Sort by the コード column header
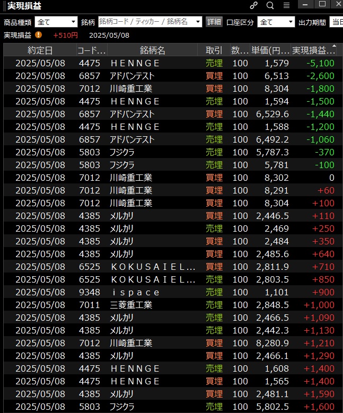 click(x=92, y=50)
